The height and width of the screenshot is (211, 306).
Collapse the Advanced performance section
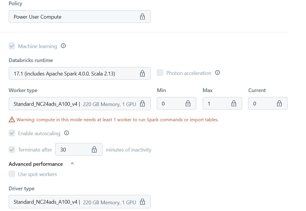[x=72, y=164]
